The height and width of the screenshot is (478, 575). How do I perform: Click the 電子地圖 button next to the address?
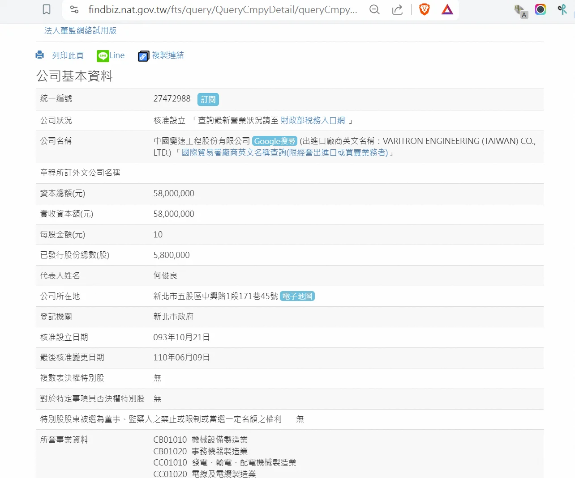click(297, 296)
